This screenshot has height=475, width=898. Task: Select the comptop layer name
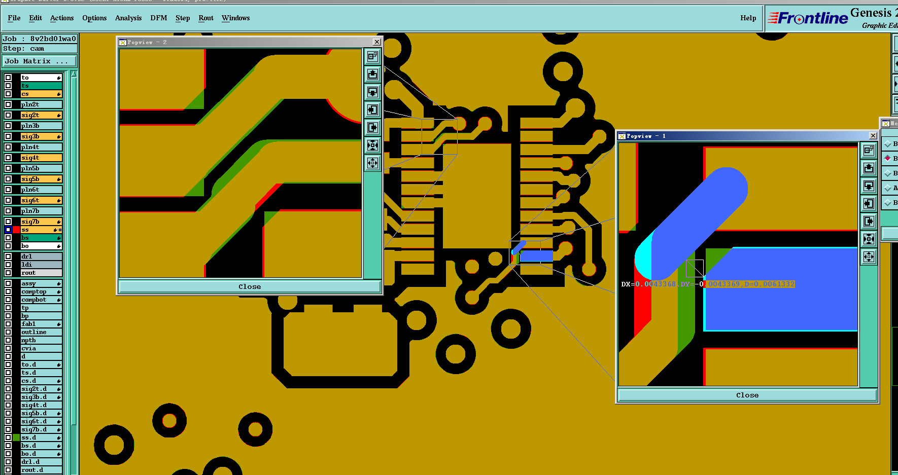pos(41,291)
